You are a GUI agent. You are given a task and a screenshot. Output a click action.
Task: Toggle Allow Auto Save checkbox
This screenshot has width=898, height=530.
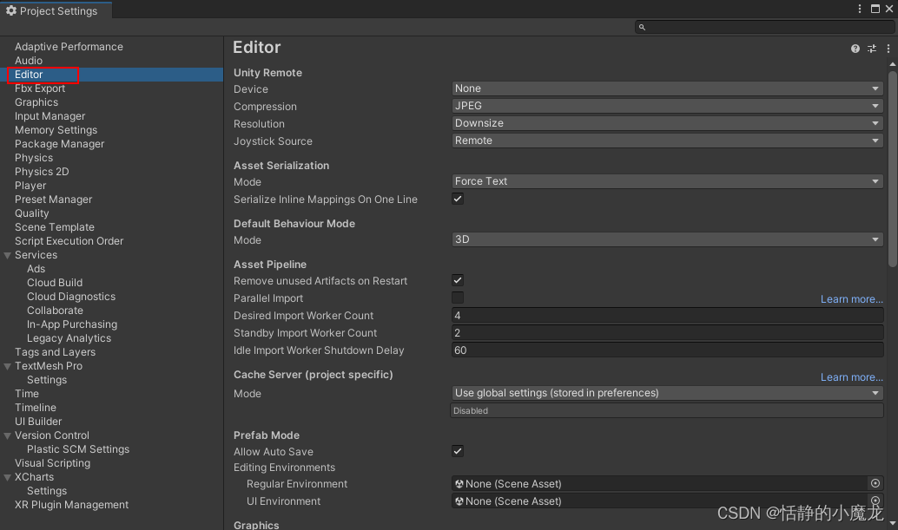click(458, 451)
